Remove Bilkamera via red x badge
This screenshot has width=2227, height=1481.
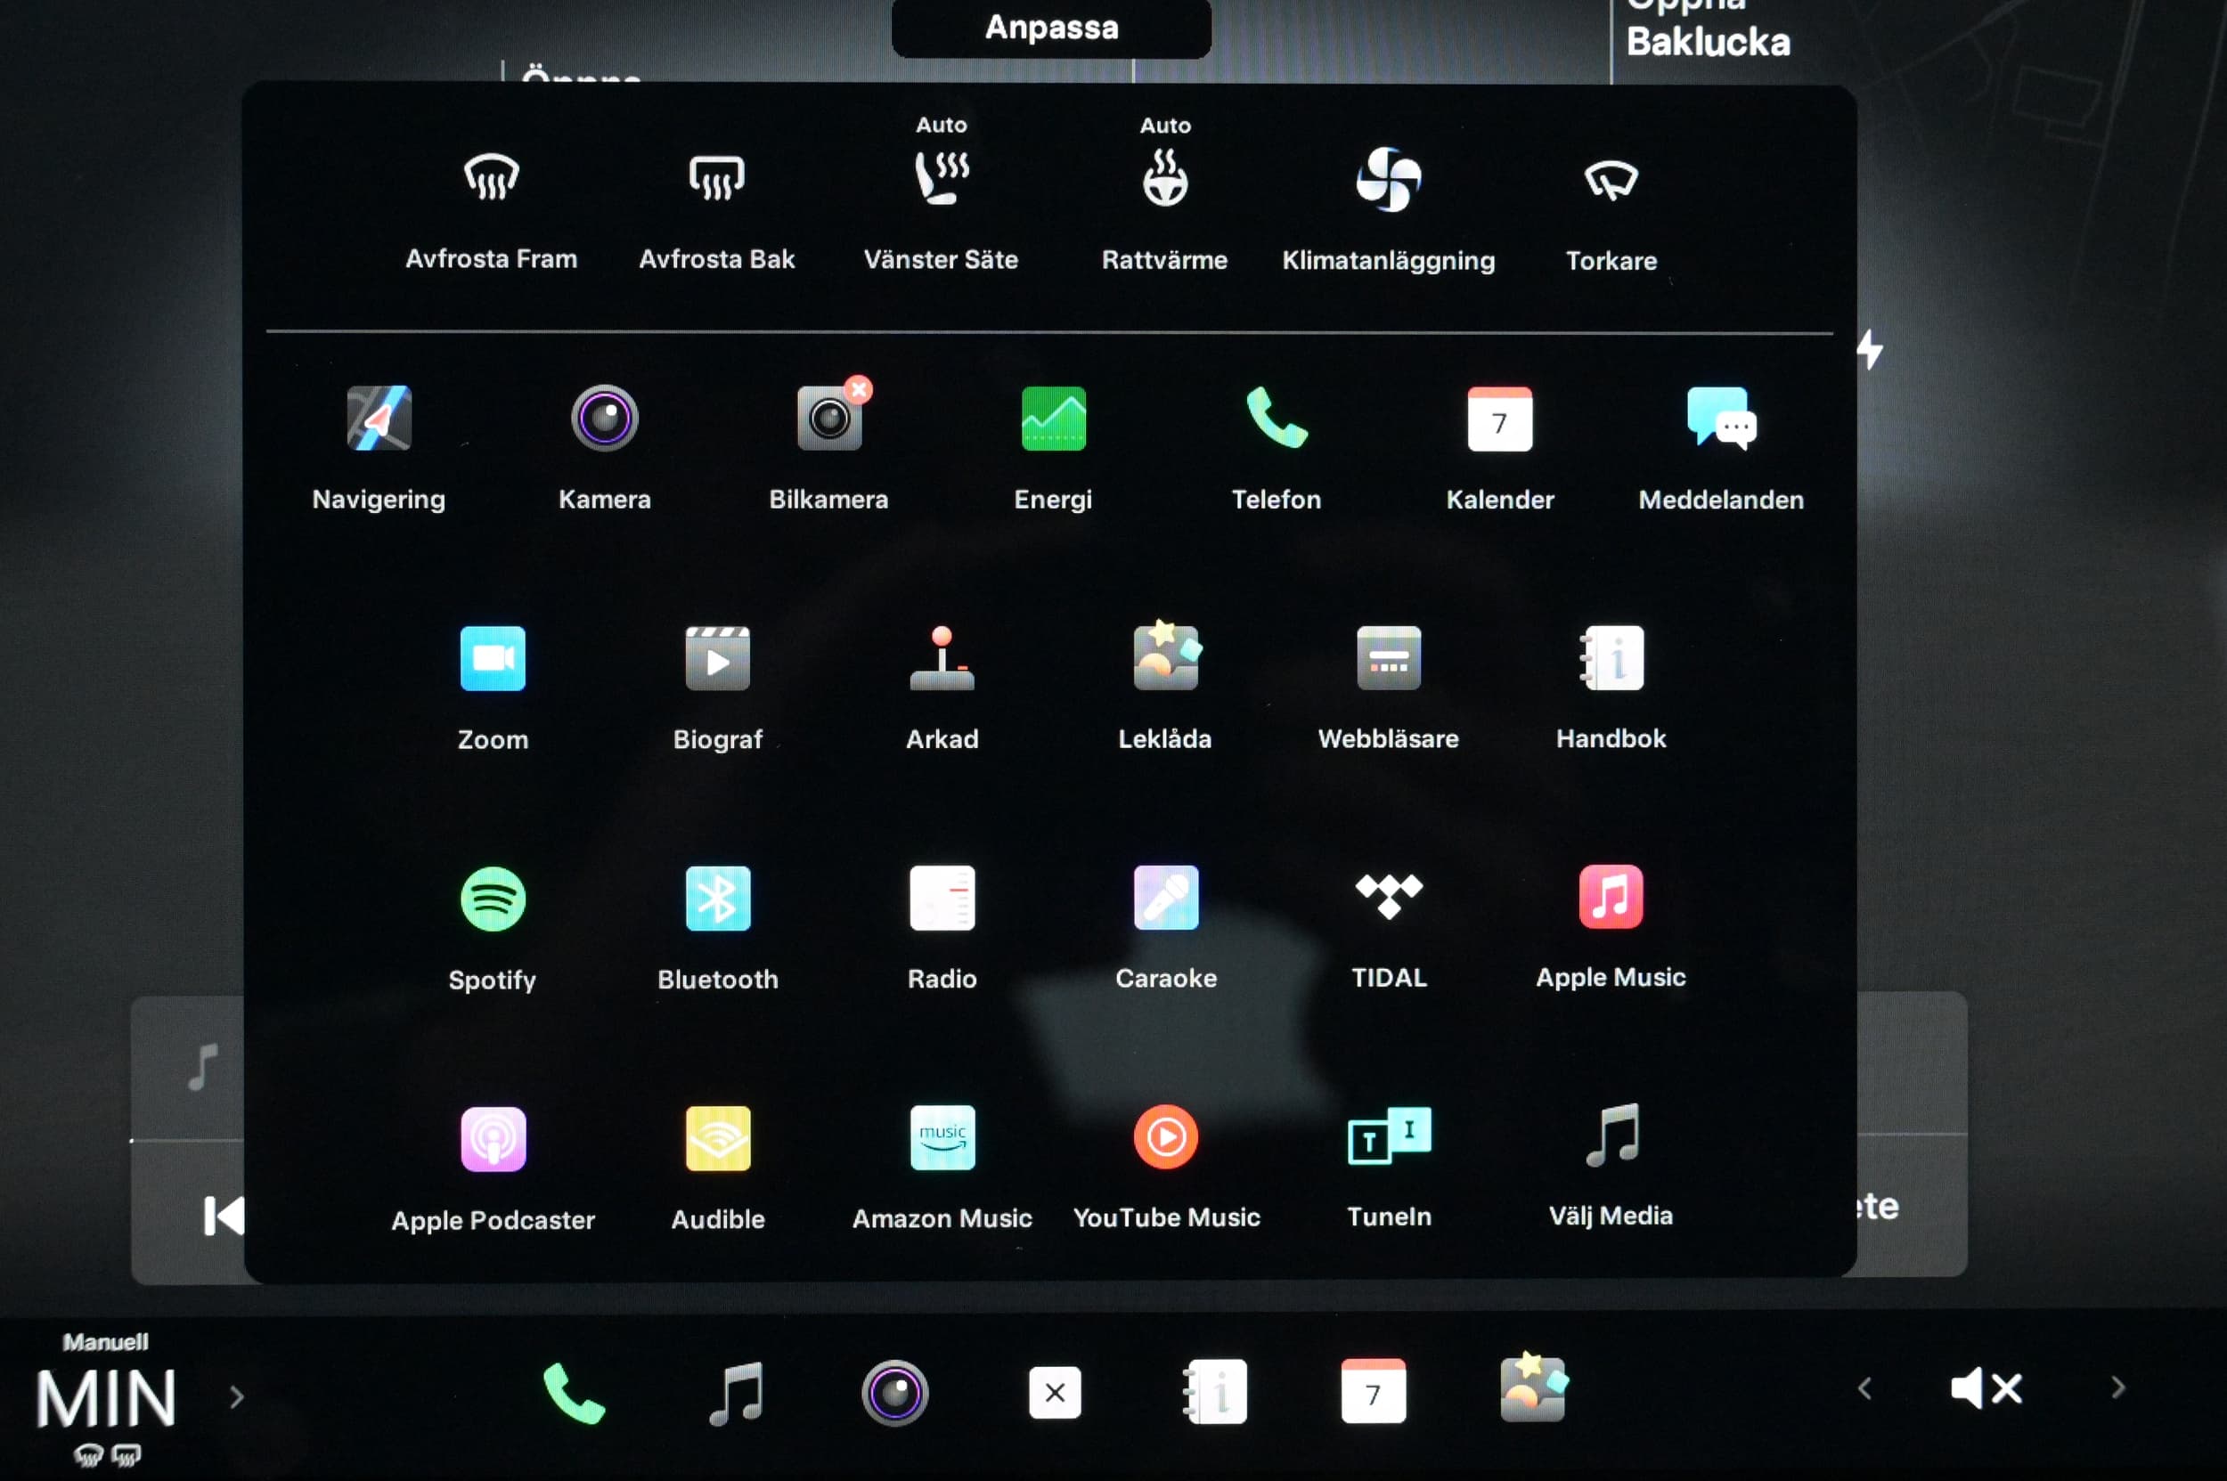(x=859, y=389)
